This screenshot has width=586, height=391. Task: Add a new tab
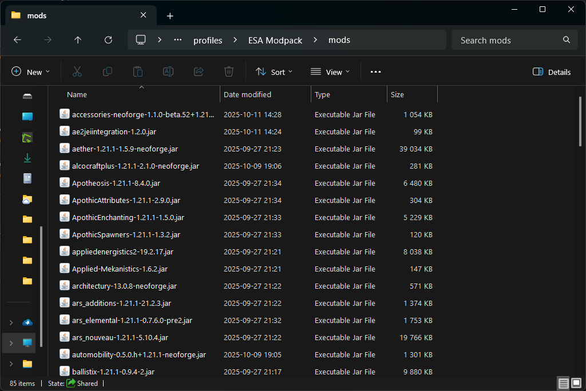pos(170,16)
